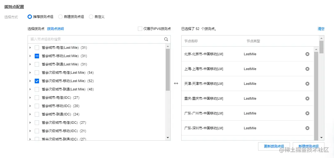Check 省会次级城市-电信(IDC) (27) box
The image size is (334, 158).
click(x=37, y=123)
